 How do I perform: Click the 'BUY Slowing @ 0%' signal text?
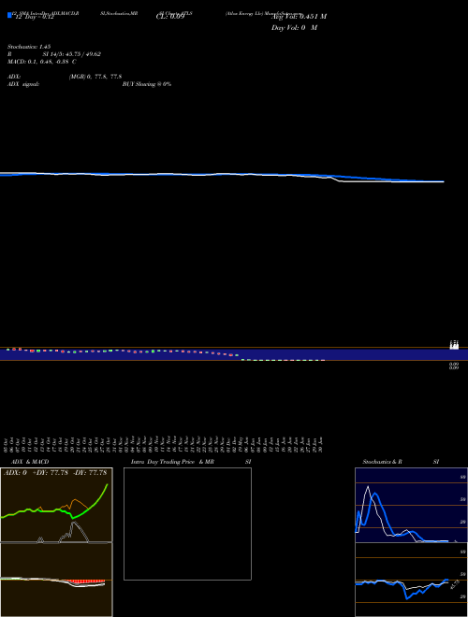coord(147,84)
